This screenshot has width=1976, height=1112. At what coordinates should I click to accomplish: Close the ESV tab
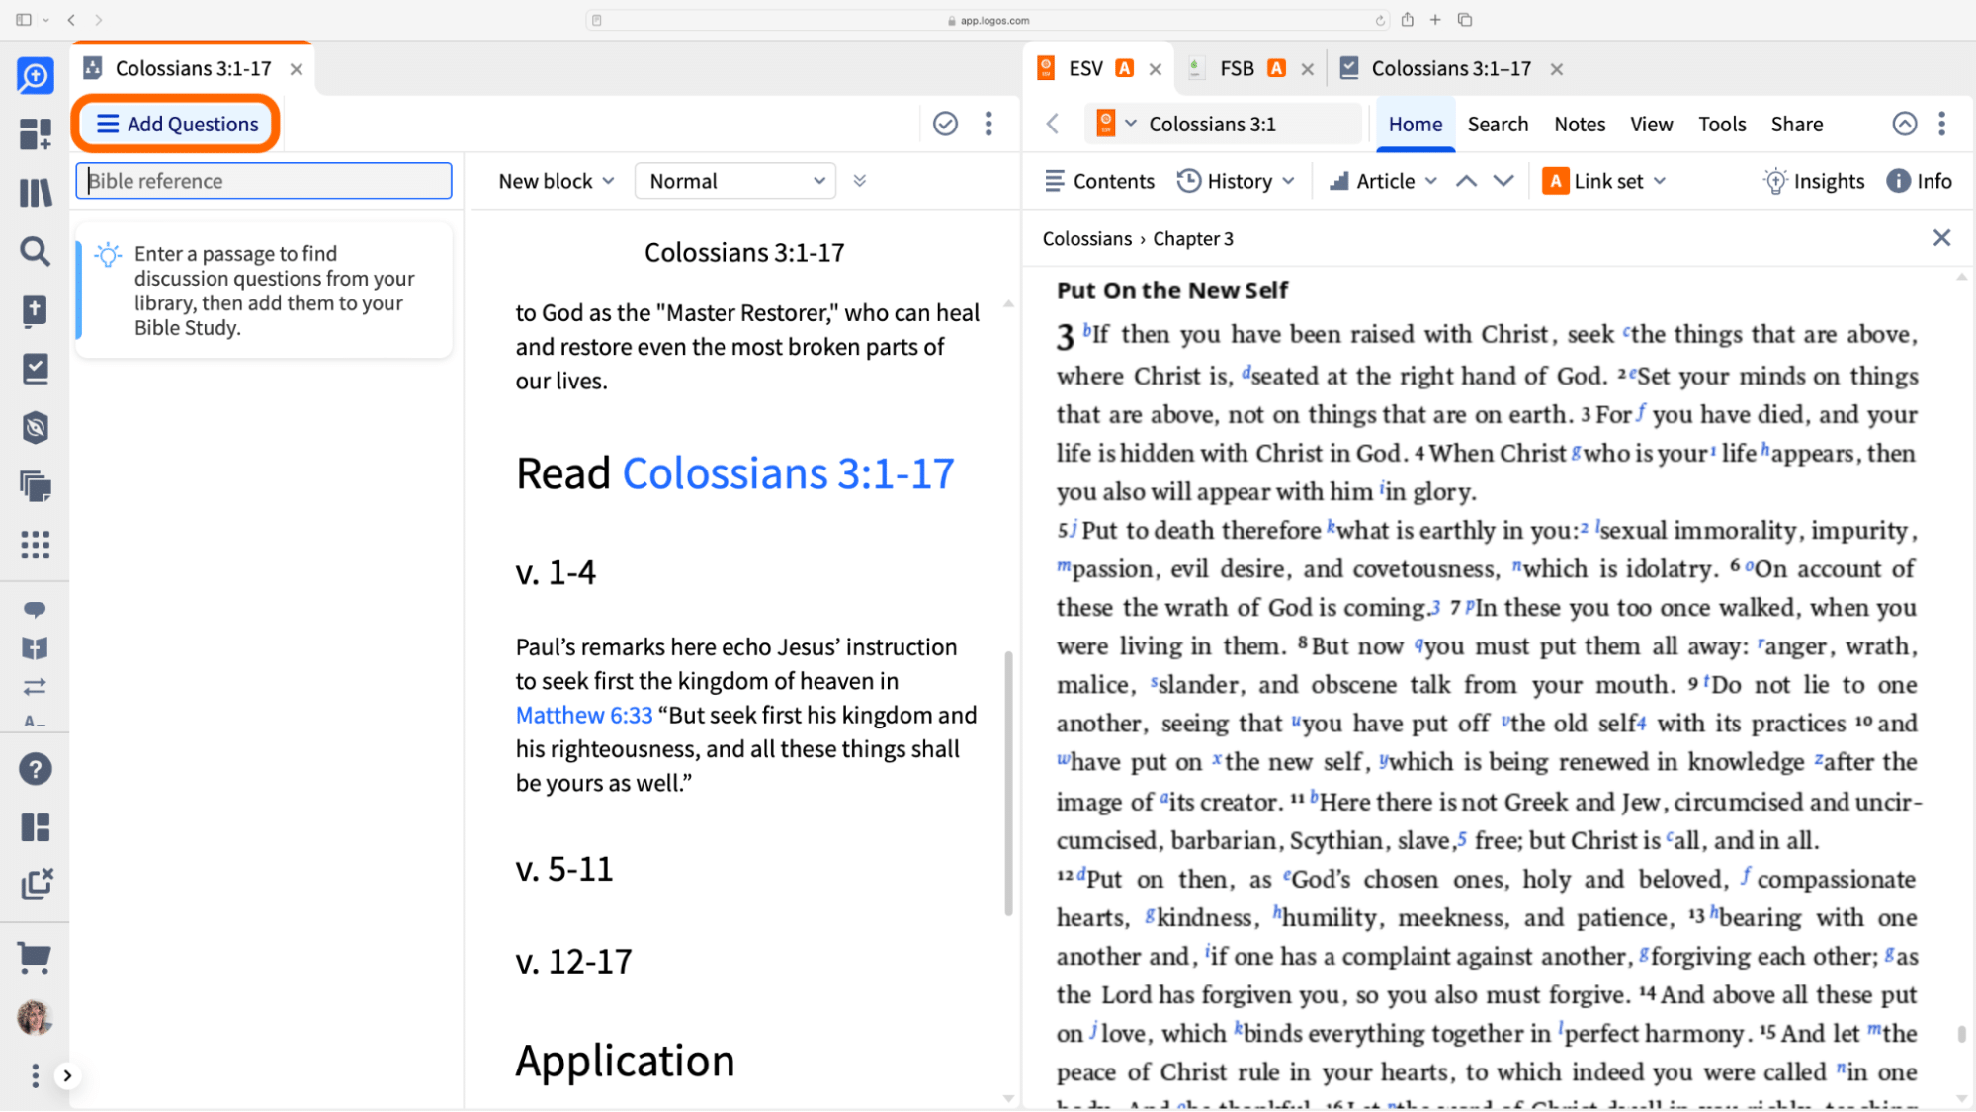[x=1155, y=69]
